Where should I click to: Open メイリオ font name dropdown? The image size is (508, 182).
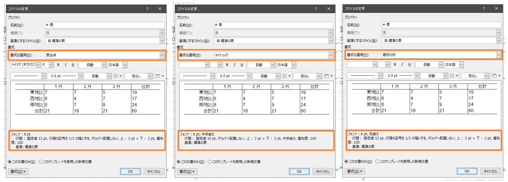coord(25,65)
